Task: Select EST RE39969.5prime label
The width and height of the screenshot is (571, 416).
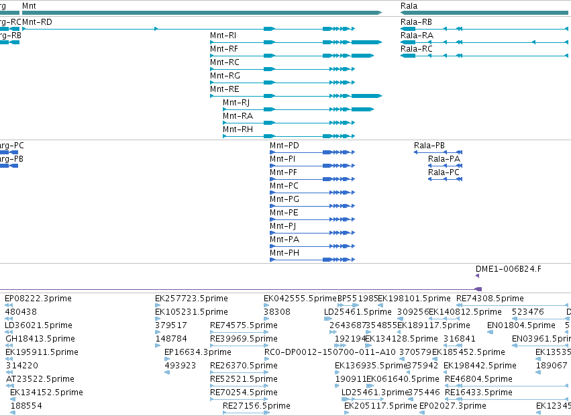Action: coord(244,339)
